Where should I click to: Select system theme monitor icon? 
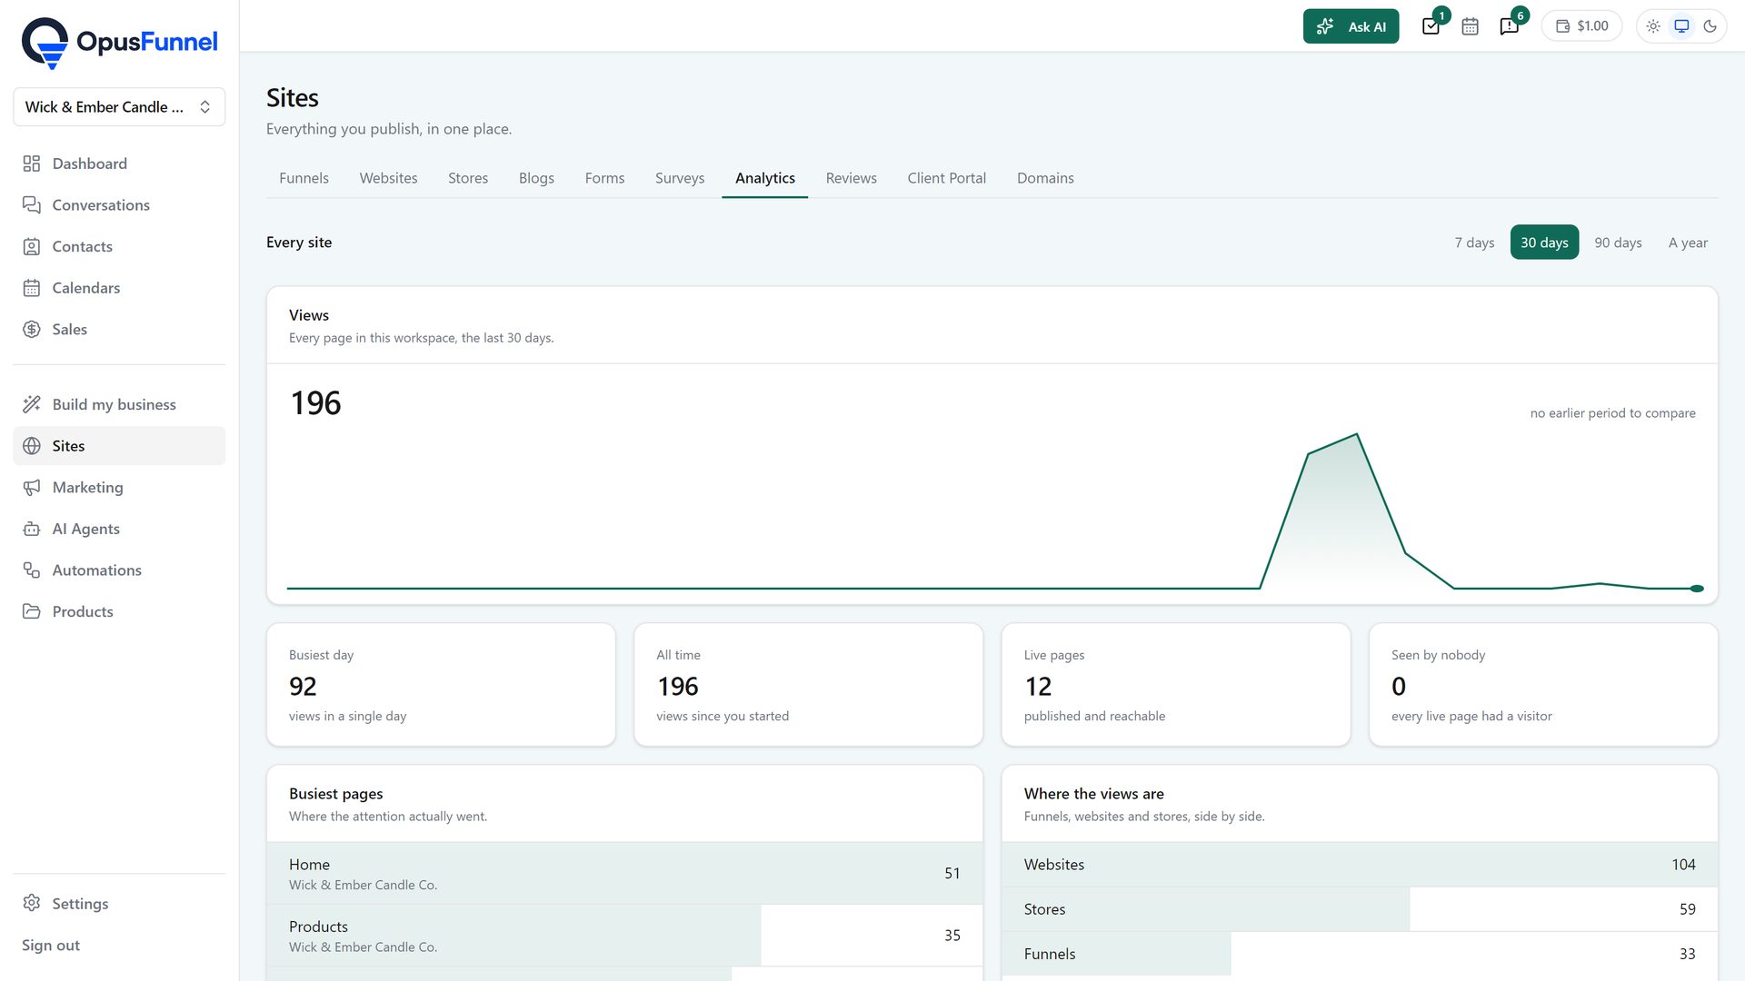point(1681,26)
